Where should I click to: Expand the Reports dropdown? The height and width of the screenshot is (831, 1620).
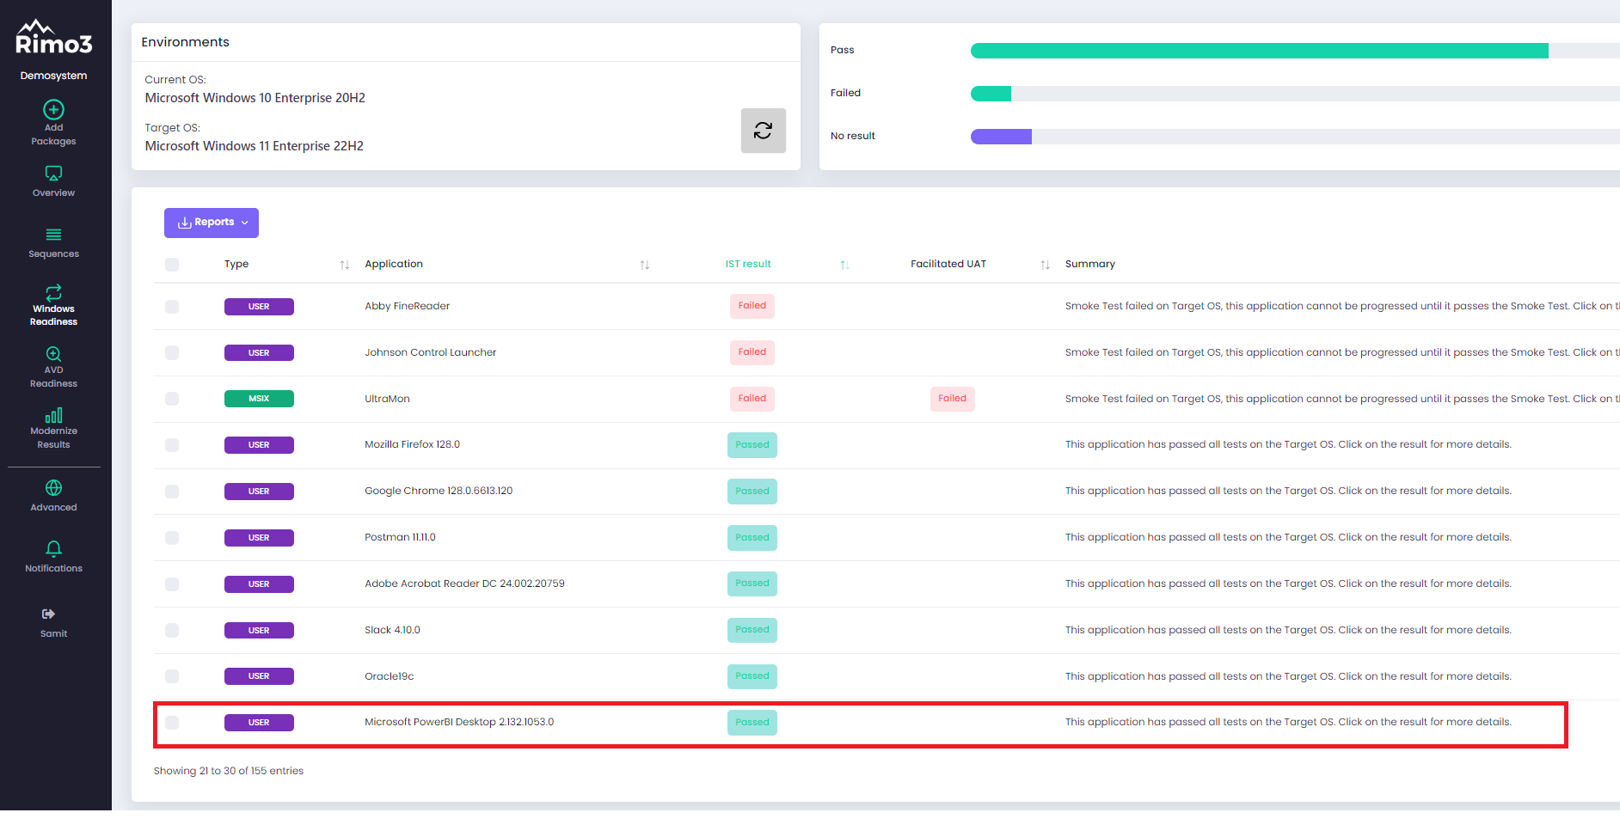[212, 223]
